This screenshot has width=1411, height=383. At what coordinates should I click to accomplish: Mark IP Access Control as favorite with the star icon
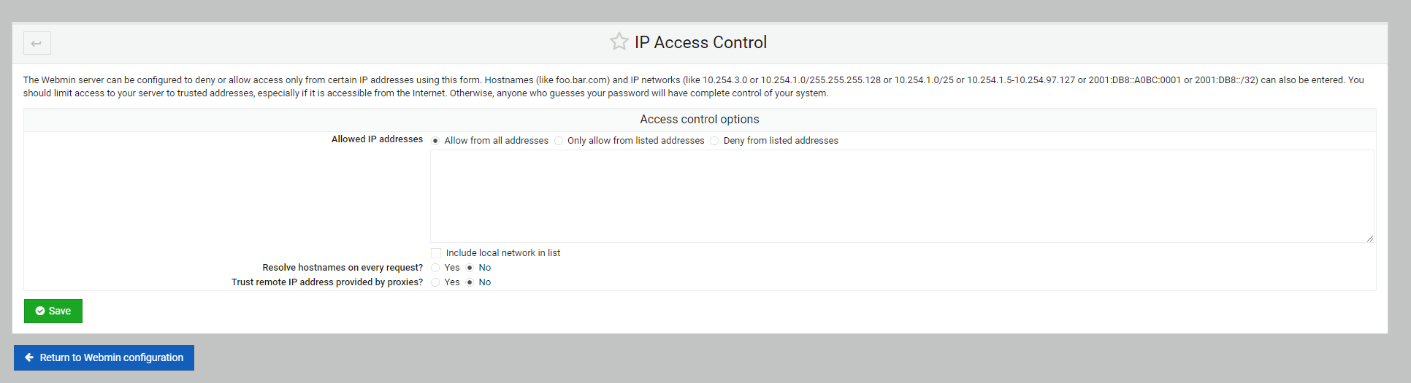[619, 42]
